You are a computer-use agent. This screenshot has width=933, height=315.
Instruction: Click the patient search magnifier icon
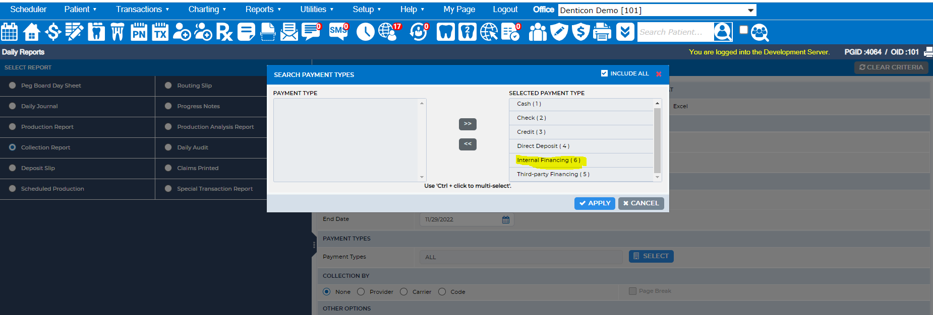(x=723, y=32)
